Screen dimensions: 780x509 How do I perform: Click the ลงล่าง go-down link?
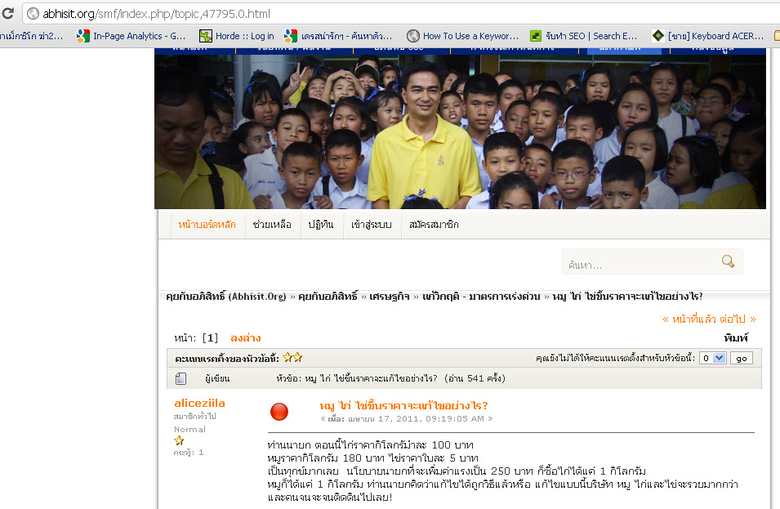click(245, 338)
